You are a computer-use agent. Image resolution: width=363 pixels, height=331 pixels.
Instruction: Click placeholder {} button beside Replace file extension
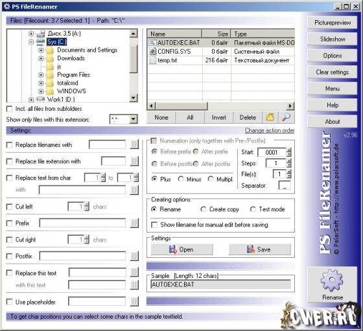pyautogui.click(x=134, y=161)
